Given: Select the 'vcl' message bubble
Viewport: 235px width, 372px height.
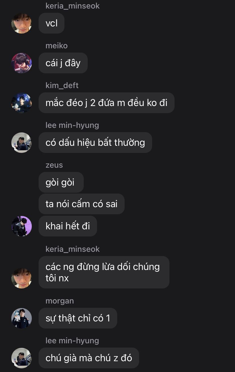Looking at the screenshot, I should (x=52, y=23).
